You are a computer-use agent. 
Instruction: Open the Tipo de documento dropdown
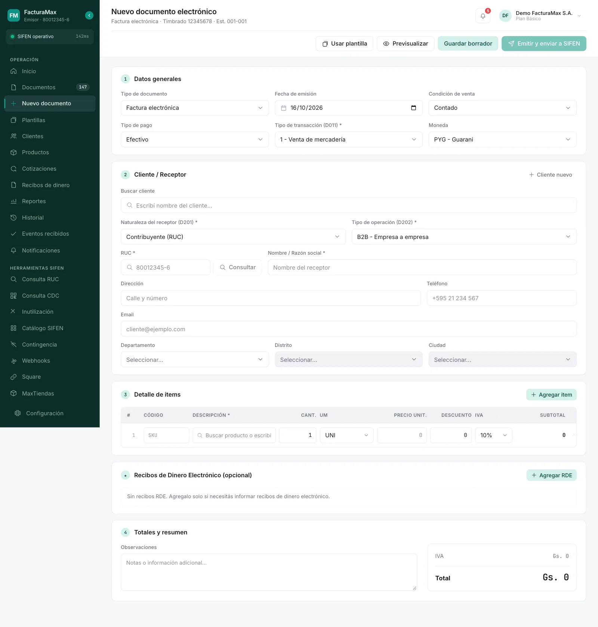(x=195, y=108)
